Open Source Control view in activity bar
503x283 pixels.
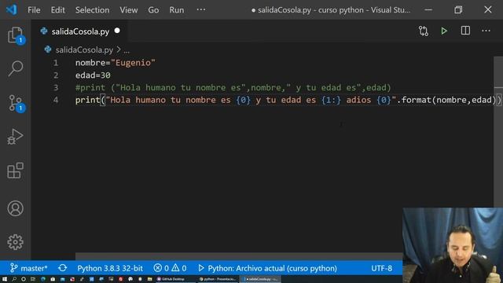15,103
